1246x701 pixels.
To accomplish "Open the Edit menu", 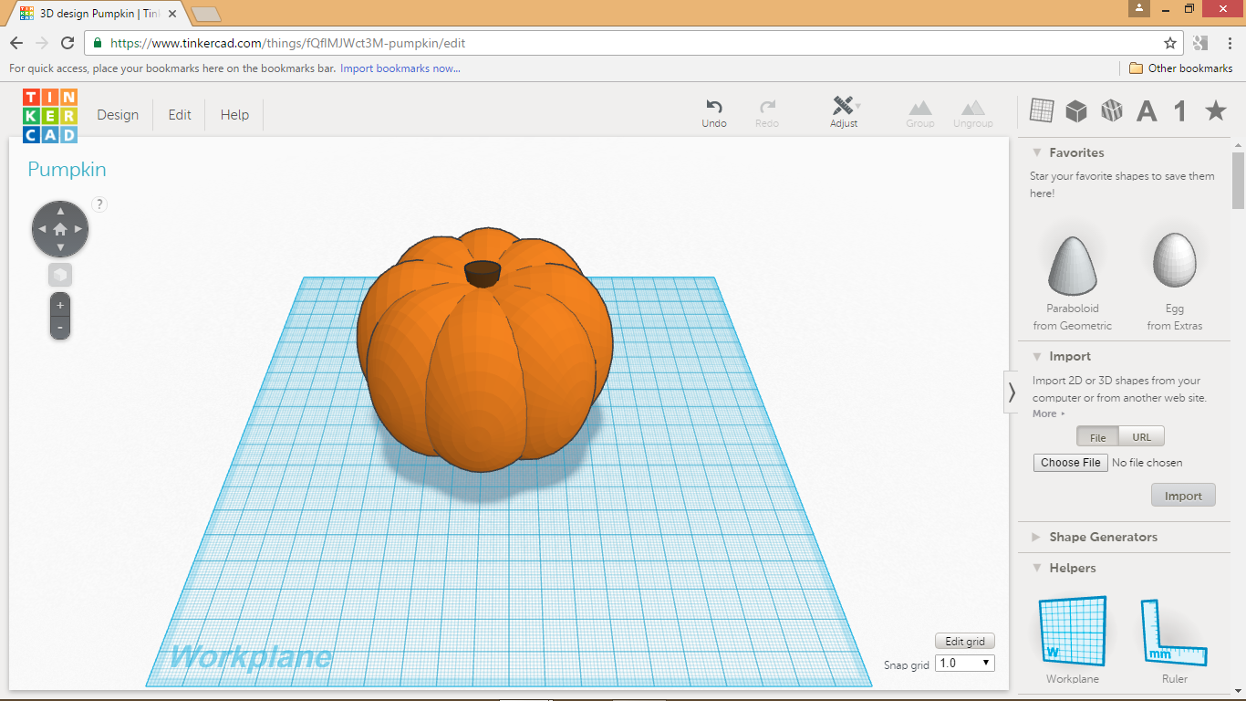I will tap(179, 114).
